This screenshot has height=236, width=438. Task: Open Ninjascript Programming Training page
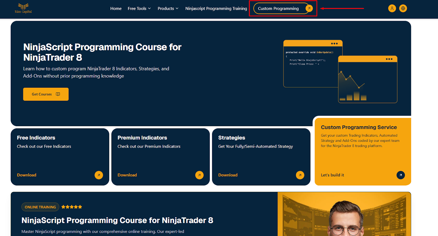pos(216,8)
